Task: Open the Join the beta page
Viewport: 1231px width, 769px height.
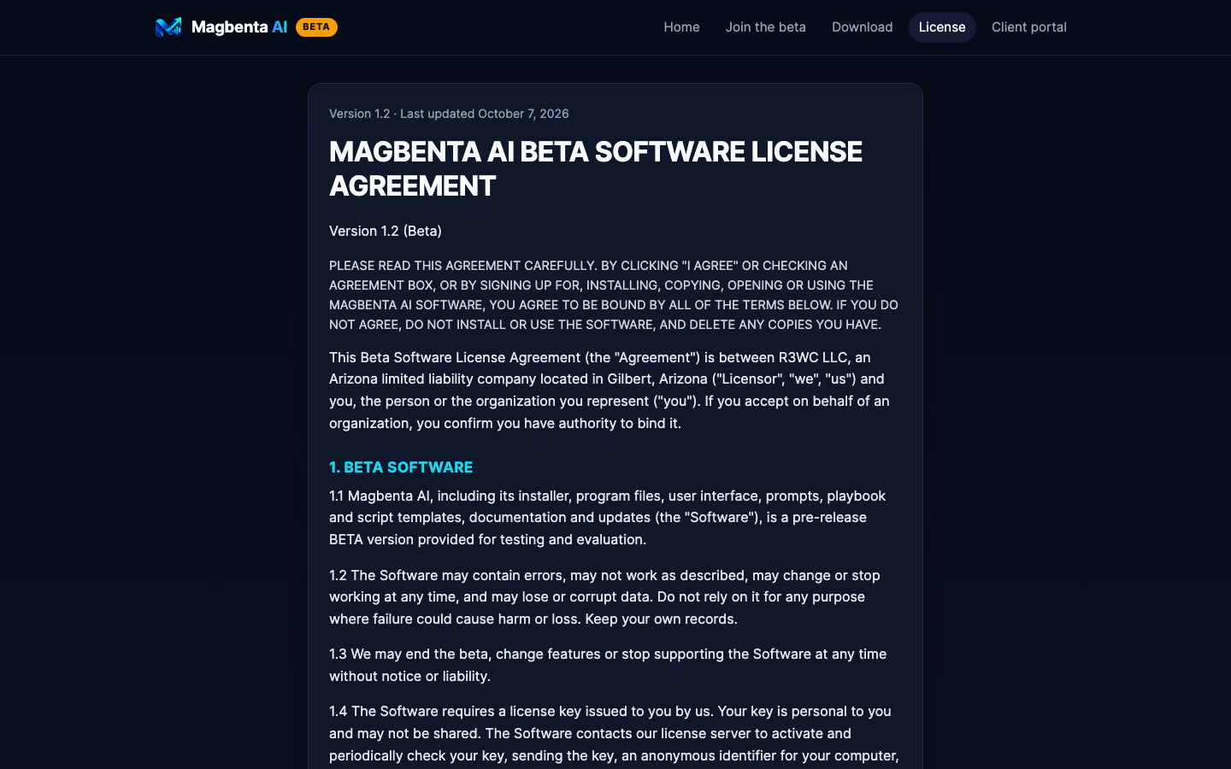Action: [766, 27]
